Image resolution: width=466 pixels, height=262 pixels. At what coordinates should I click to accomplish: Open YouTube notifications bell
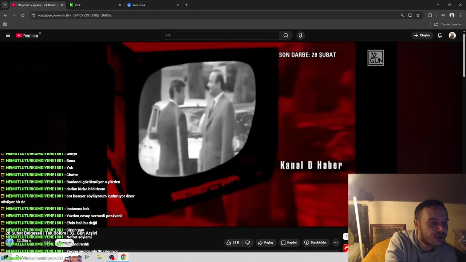click(x=439, y=35)
